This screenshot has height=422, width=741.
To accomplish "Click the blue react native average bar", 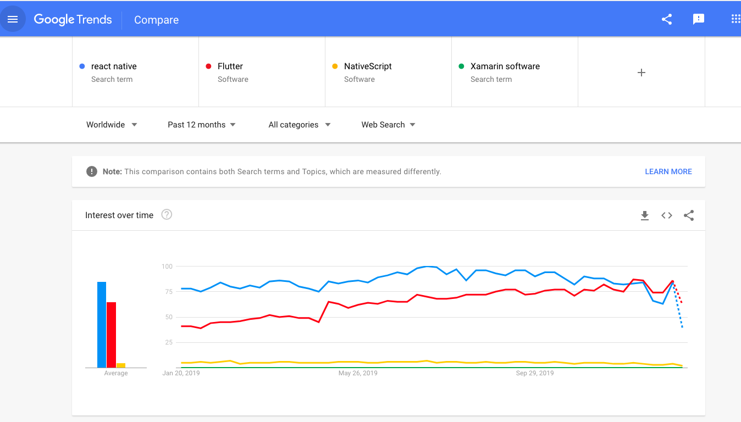I will tap(102, 324).
